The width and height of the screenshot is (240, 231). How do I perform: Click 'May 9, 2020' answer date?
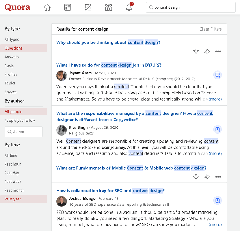pyautogui.click(x=105, y=73)
